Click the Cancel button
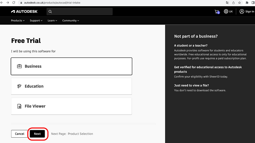Image resolution: width=255 pixels, height=143 pixels. click(19, 134)
